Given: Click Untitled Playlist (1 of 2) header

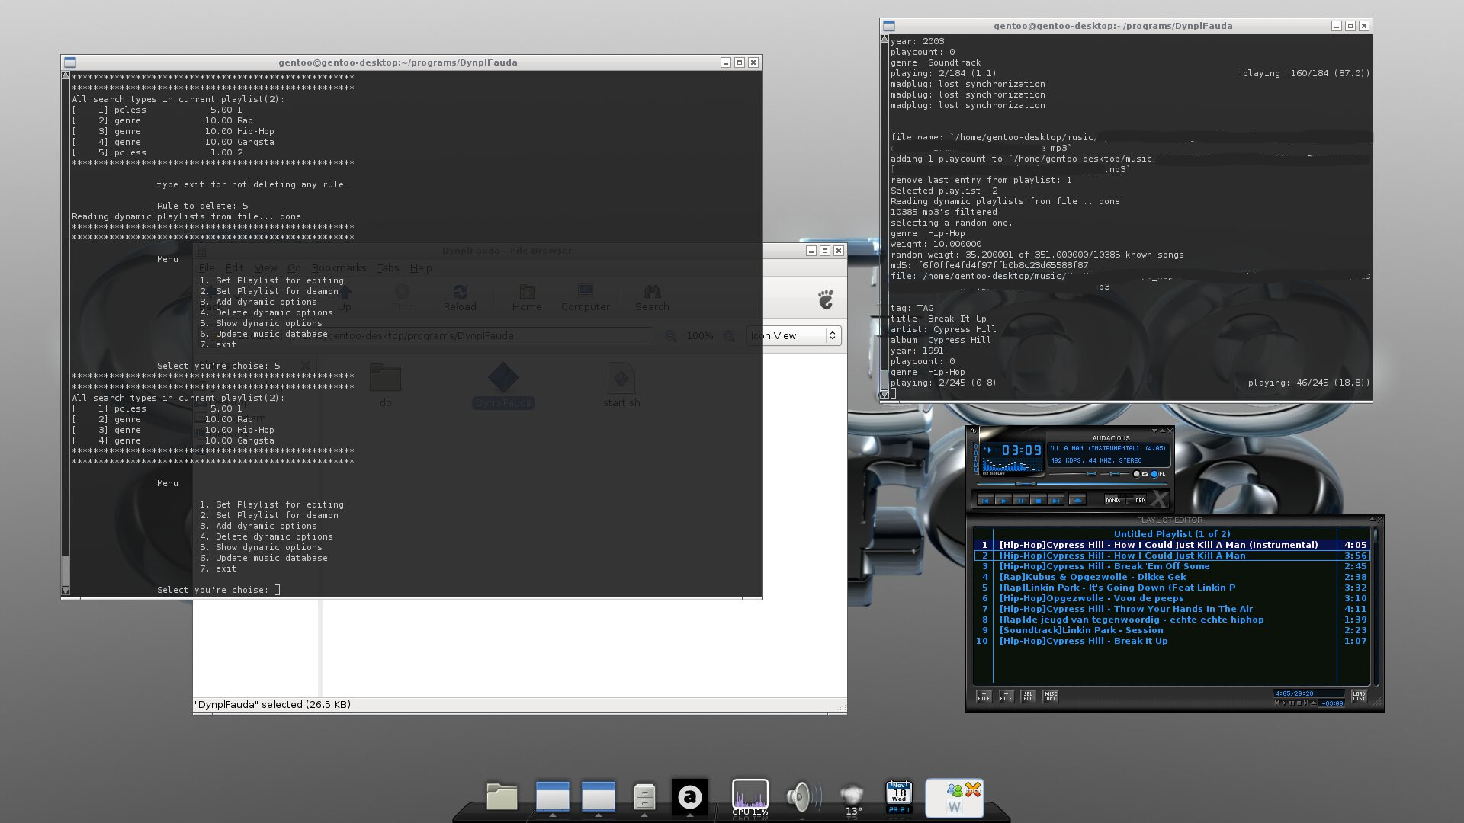Looking at the screenshot, I should tap(1172, 534).
